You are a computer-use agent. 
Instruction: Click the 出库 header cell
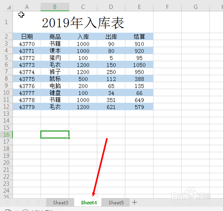tap(111, 37)
